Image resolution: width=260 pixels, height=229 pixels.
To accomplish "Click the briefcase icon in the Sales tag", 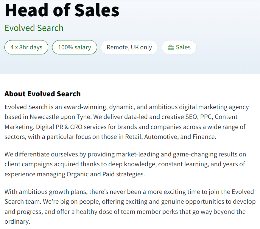I will tap(170, 47).
